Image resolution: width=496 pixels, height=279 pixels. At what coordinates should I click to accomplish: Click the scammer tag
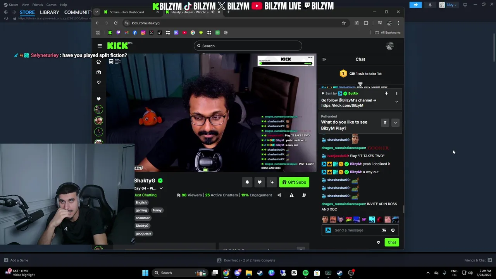[x=143, y=218]
